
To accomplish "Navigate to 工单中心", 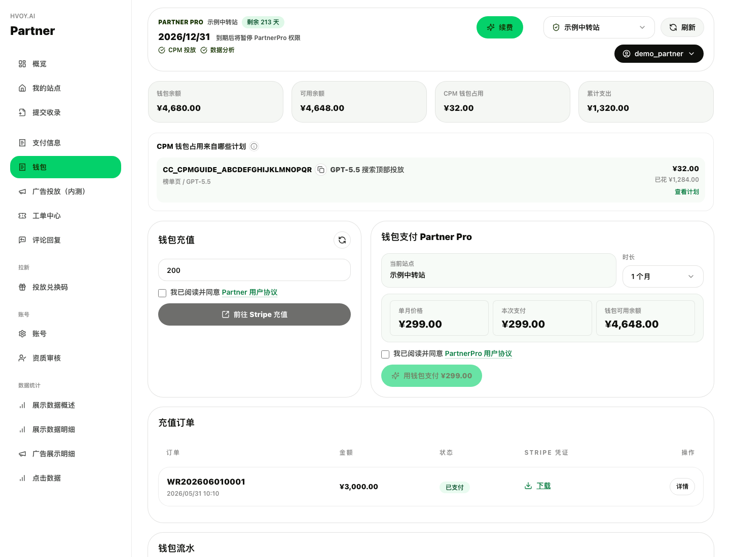I will tap(65, 216).
